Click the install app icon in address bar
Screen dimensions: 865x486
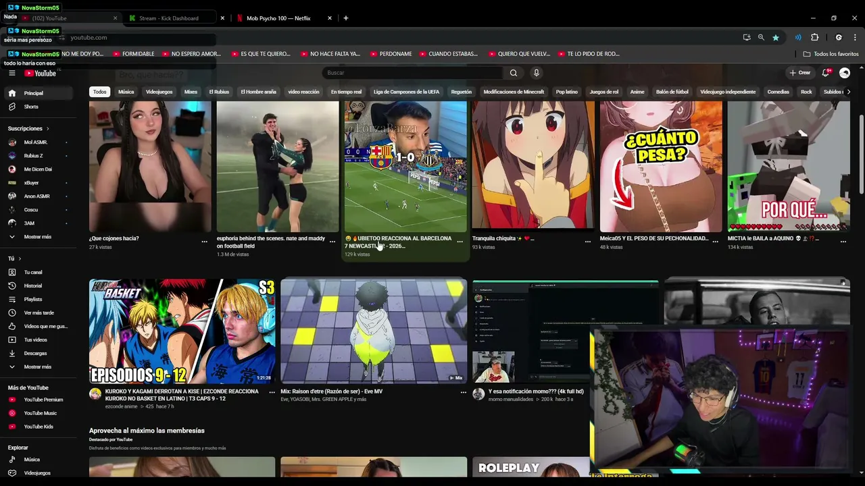click(747, 38)
